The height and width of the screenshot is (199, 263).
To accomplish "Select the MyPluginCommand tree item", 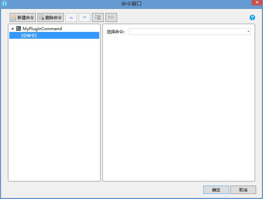I will point(42,29).
